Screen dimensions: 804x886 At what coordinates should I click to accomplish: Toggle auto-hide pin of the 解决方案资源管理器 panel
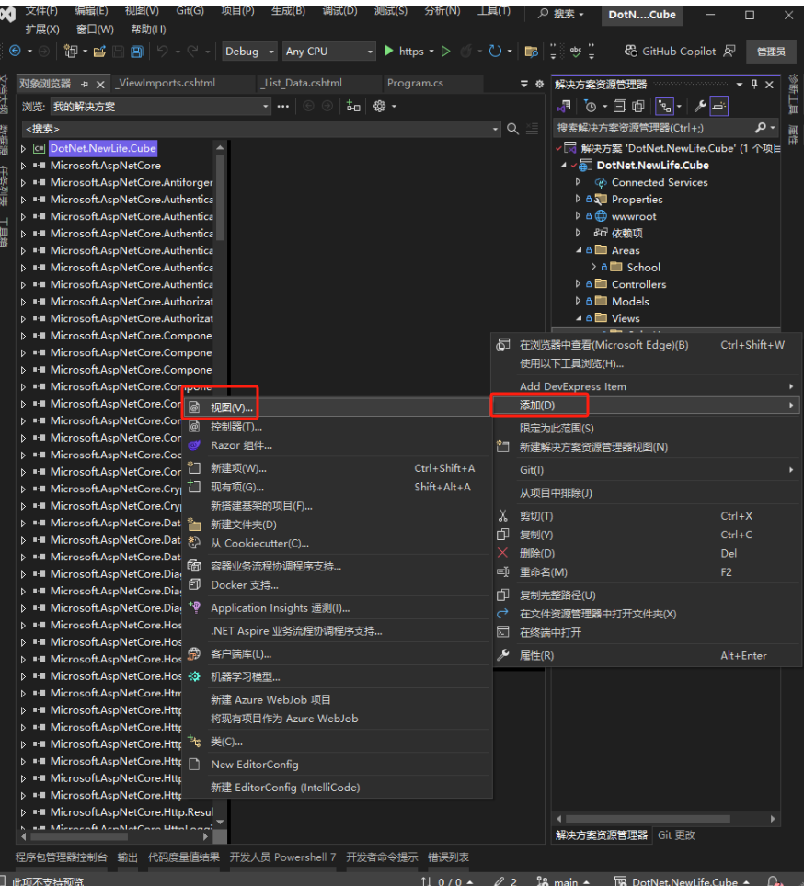pos(754,85)
